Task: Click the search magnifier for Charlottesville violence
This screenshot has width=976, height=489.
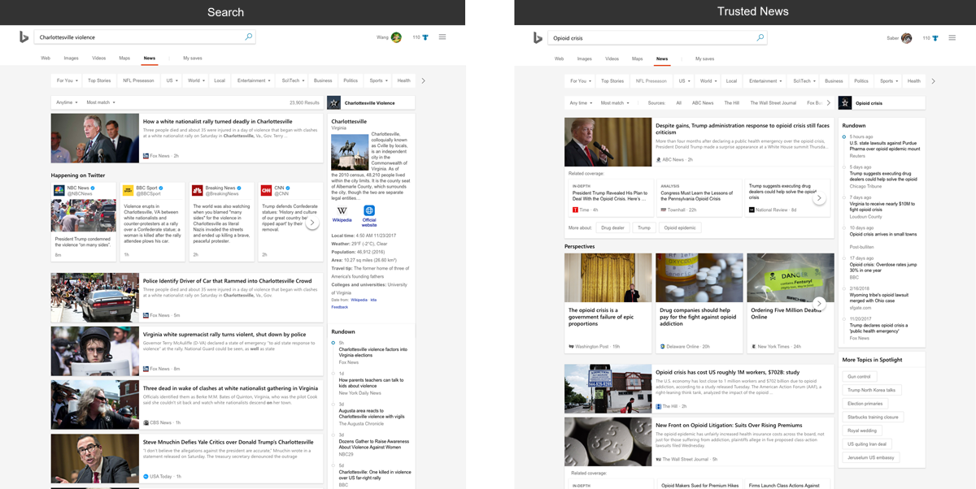Action: (249, 37)
